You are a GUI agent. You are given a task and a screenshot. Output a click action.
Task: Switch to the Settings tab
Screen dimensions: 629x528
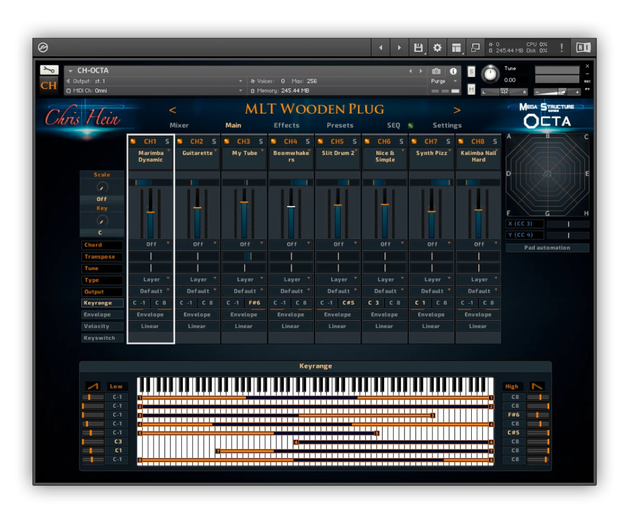point(447,126)
